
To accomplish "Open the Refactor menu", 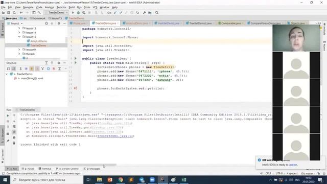I will tap(61, 7).
